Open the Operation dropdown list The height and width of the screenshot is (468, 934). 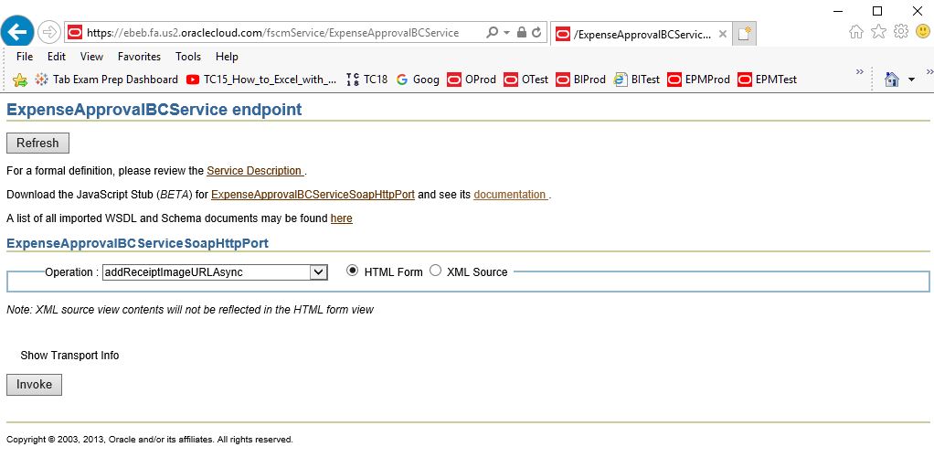215,272
